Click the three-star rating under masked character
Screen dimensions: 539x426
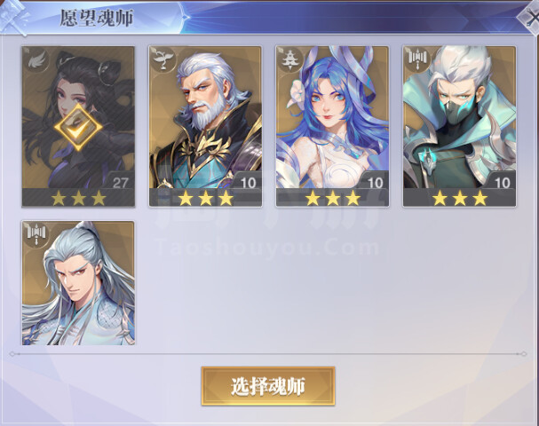460,198
